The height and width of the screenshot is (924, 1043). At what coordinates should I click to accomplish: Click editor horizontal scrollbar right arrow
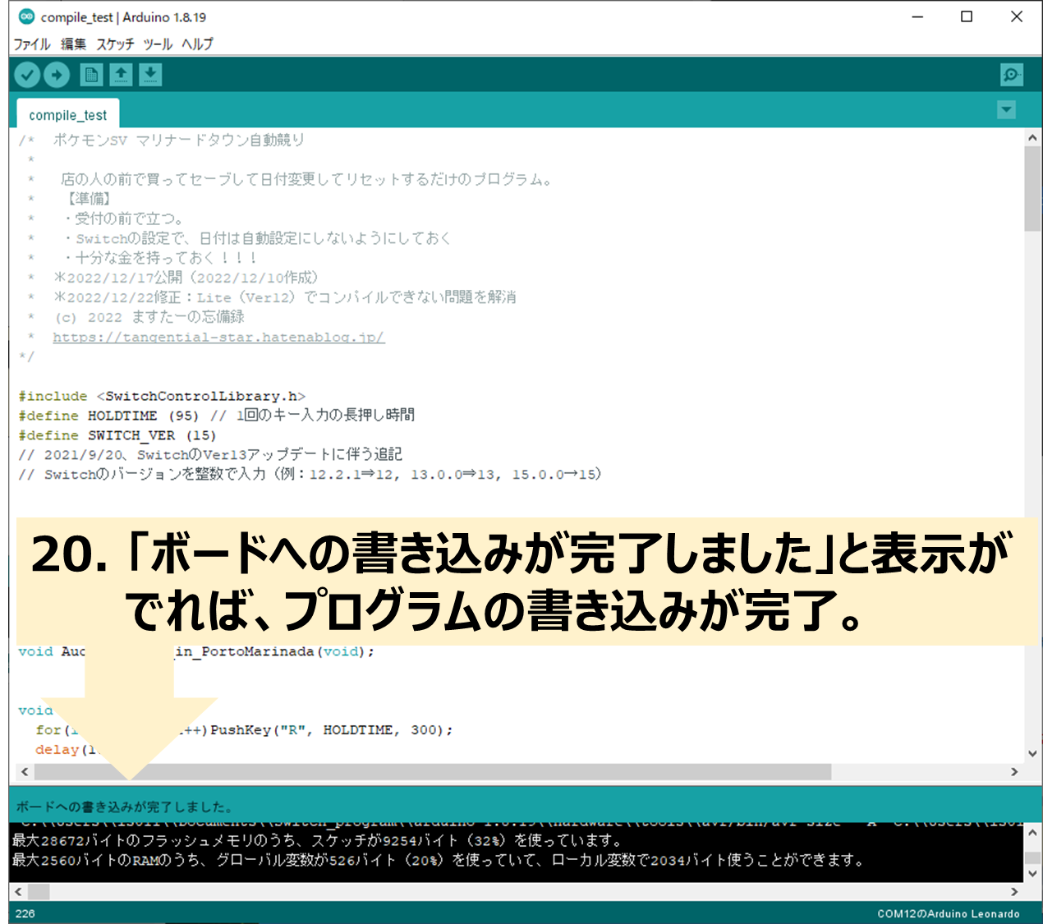click(1014, 772)
